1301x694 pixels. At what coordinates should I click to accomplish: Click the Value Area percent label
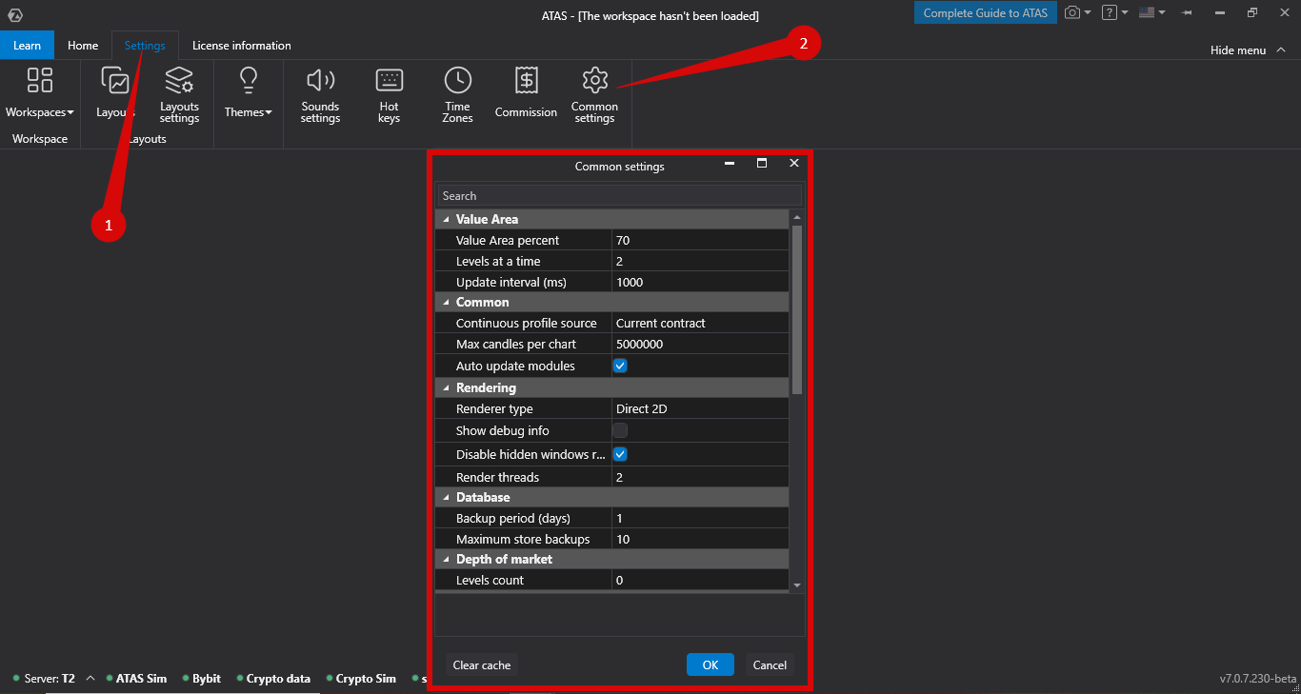tap(508, 240)
